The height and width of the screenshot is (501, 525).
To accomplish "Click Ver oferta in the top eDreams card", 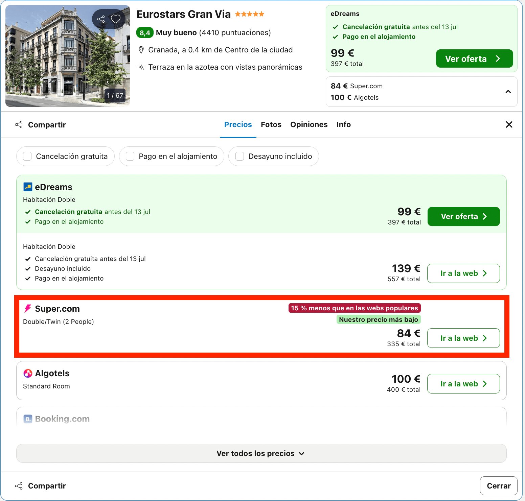I will 474,58.
